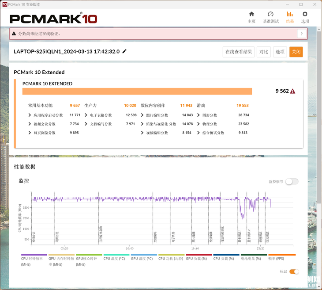Click the 文档编写 marker in chart

153,218
